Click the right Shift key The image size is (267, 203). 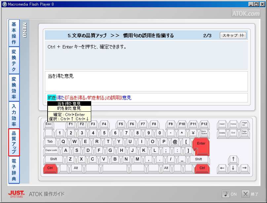(199, 160)
